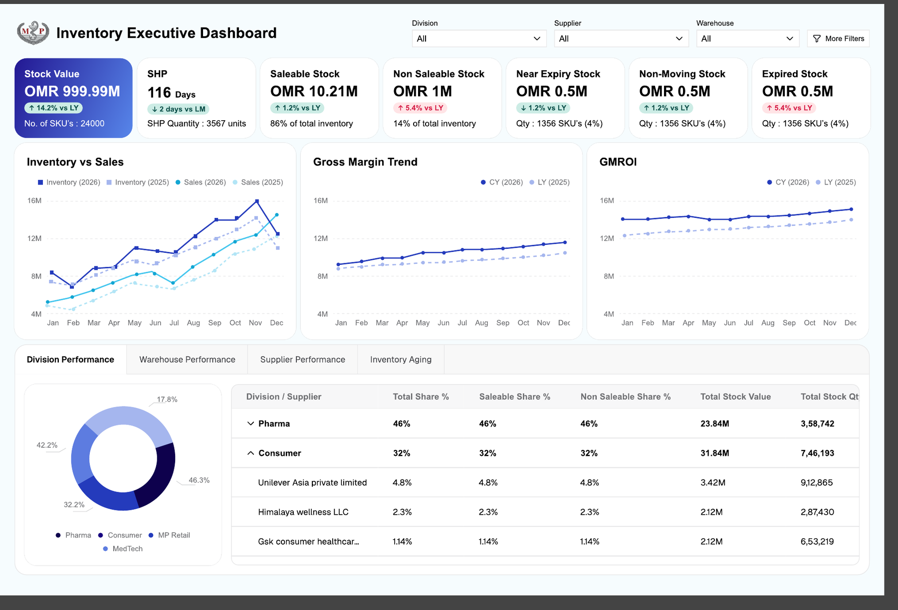
Task: Click Unilever Asia private limited row
Action: point(545,482)
